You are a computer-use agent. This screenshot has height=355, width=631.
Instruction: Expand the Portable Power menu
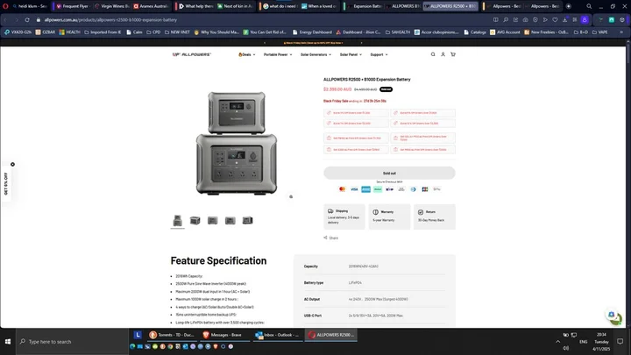point(278,54)
